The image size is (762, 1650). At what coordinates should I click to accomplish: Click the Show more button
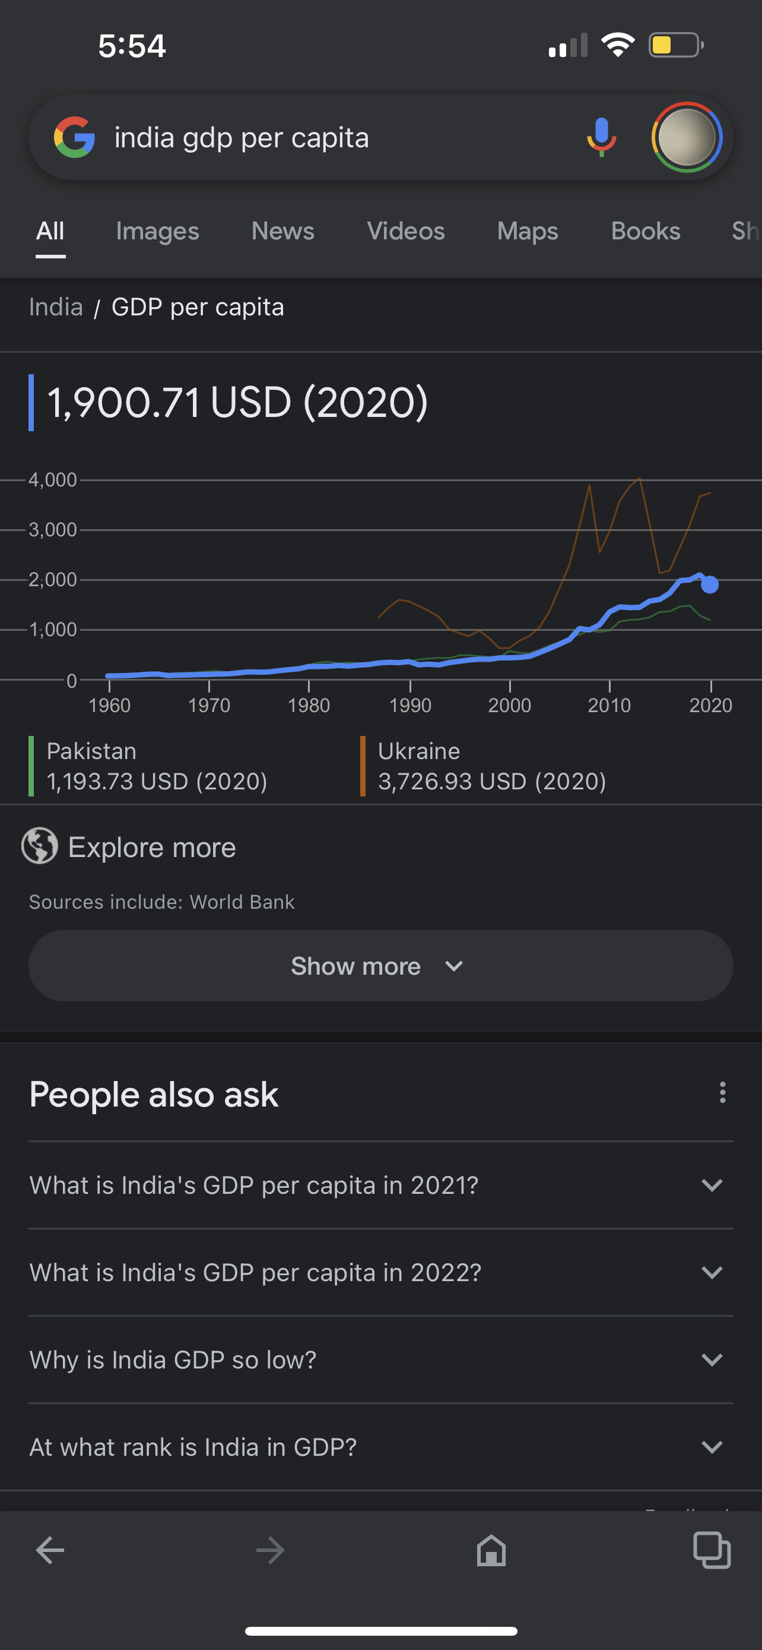(382, 966)
